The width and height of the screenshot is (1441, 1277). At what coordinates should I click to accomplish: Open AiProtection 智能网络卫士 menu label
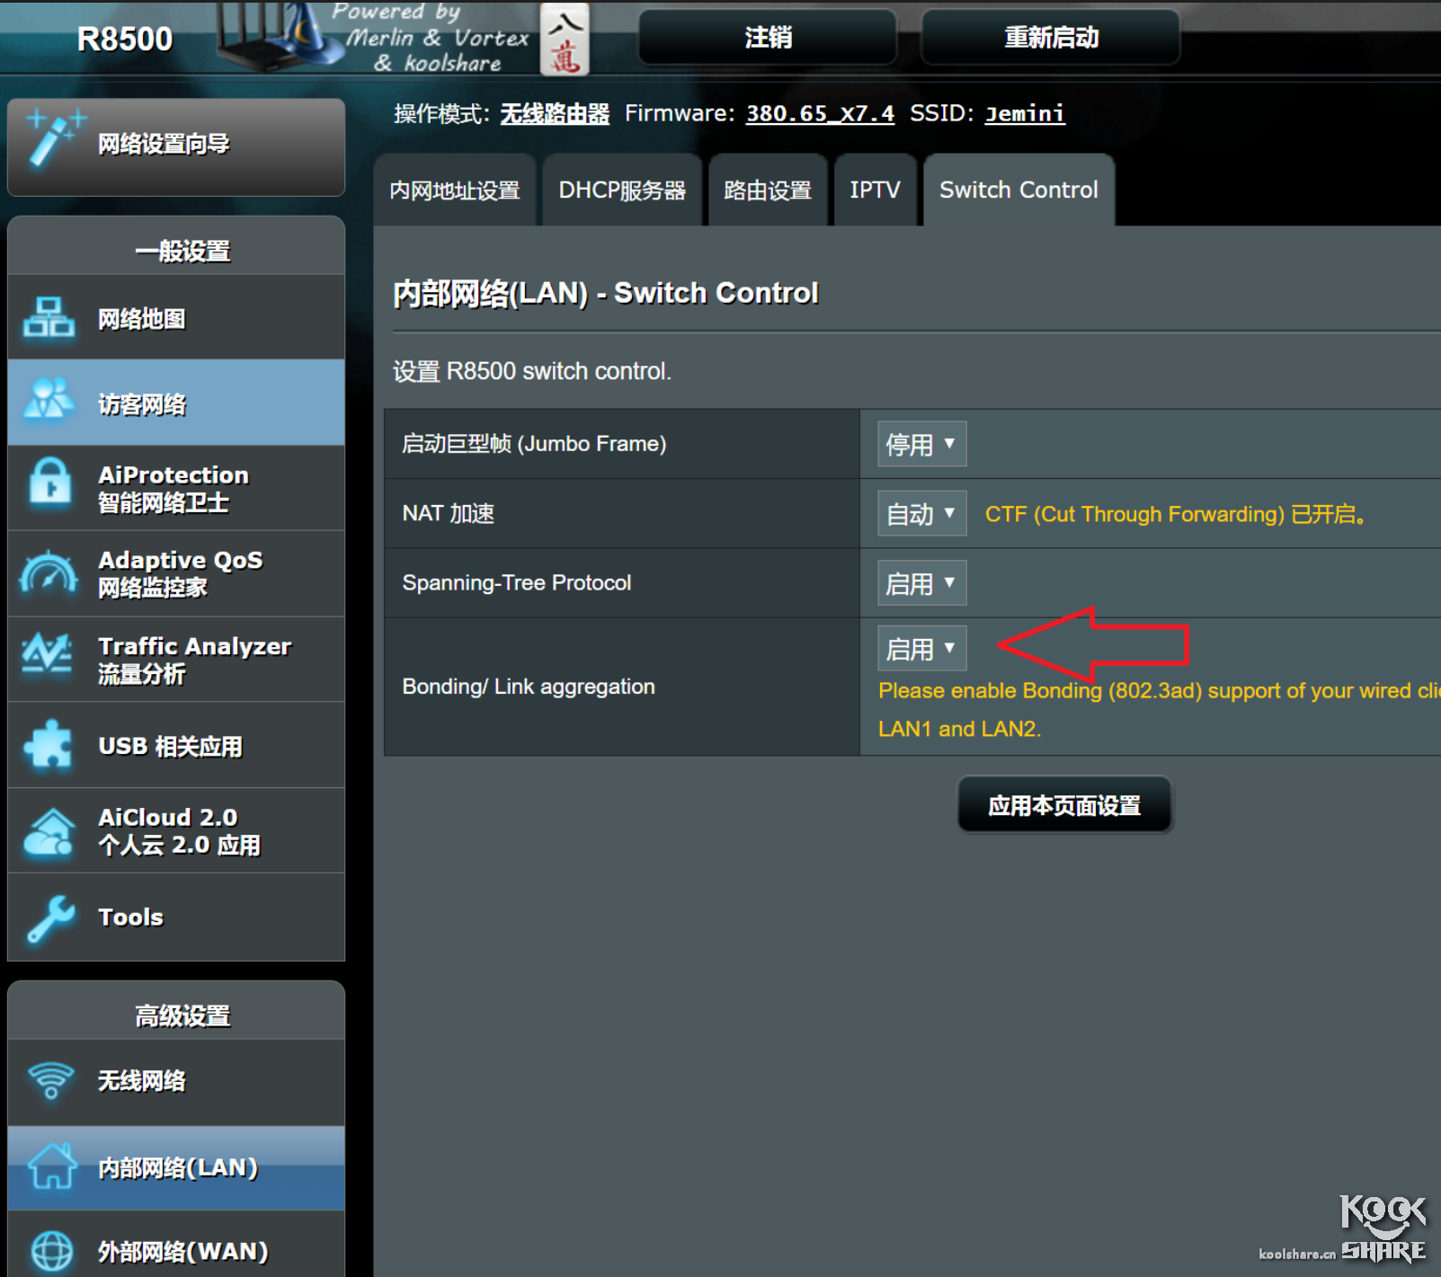173,488
